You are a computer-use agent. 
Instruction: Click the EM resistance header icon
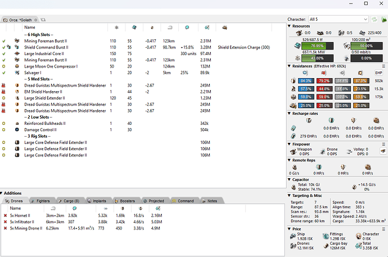[305, 73]
